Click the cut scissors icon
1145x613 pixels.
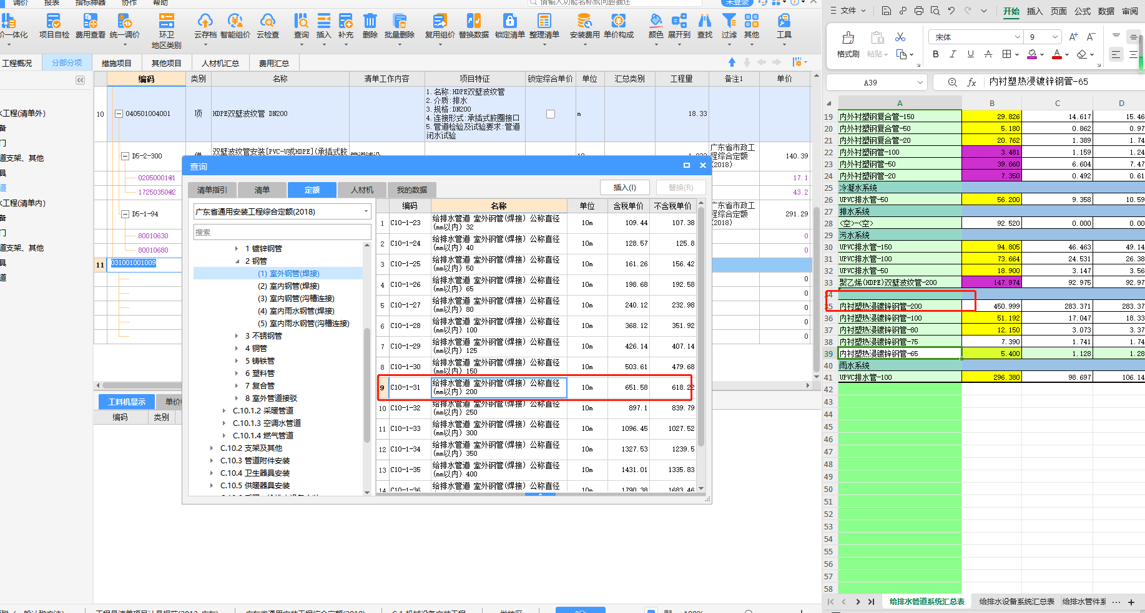click(x=900, y=37)
